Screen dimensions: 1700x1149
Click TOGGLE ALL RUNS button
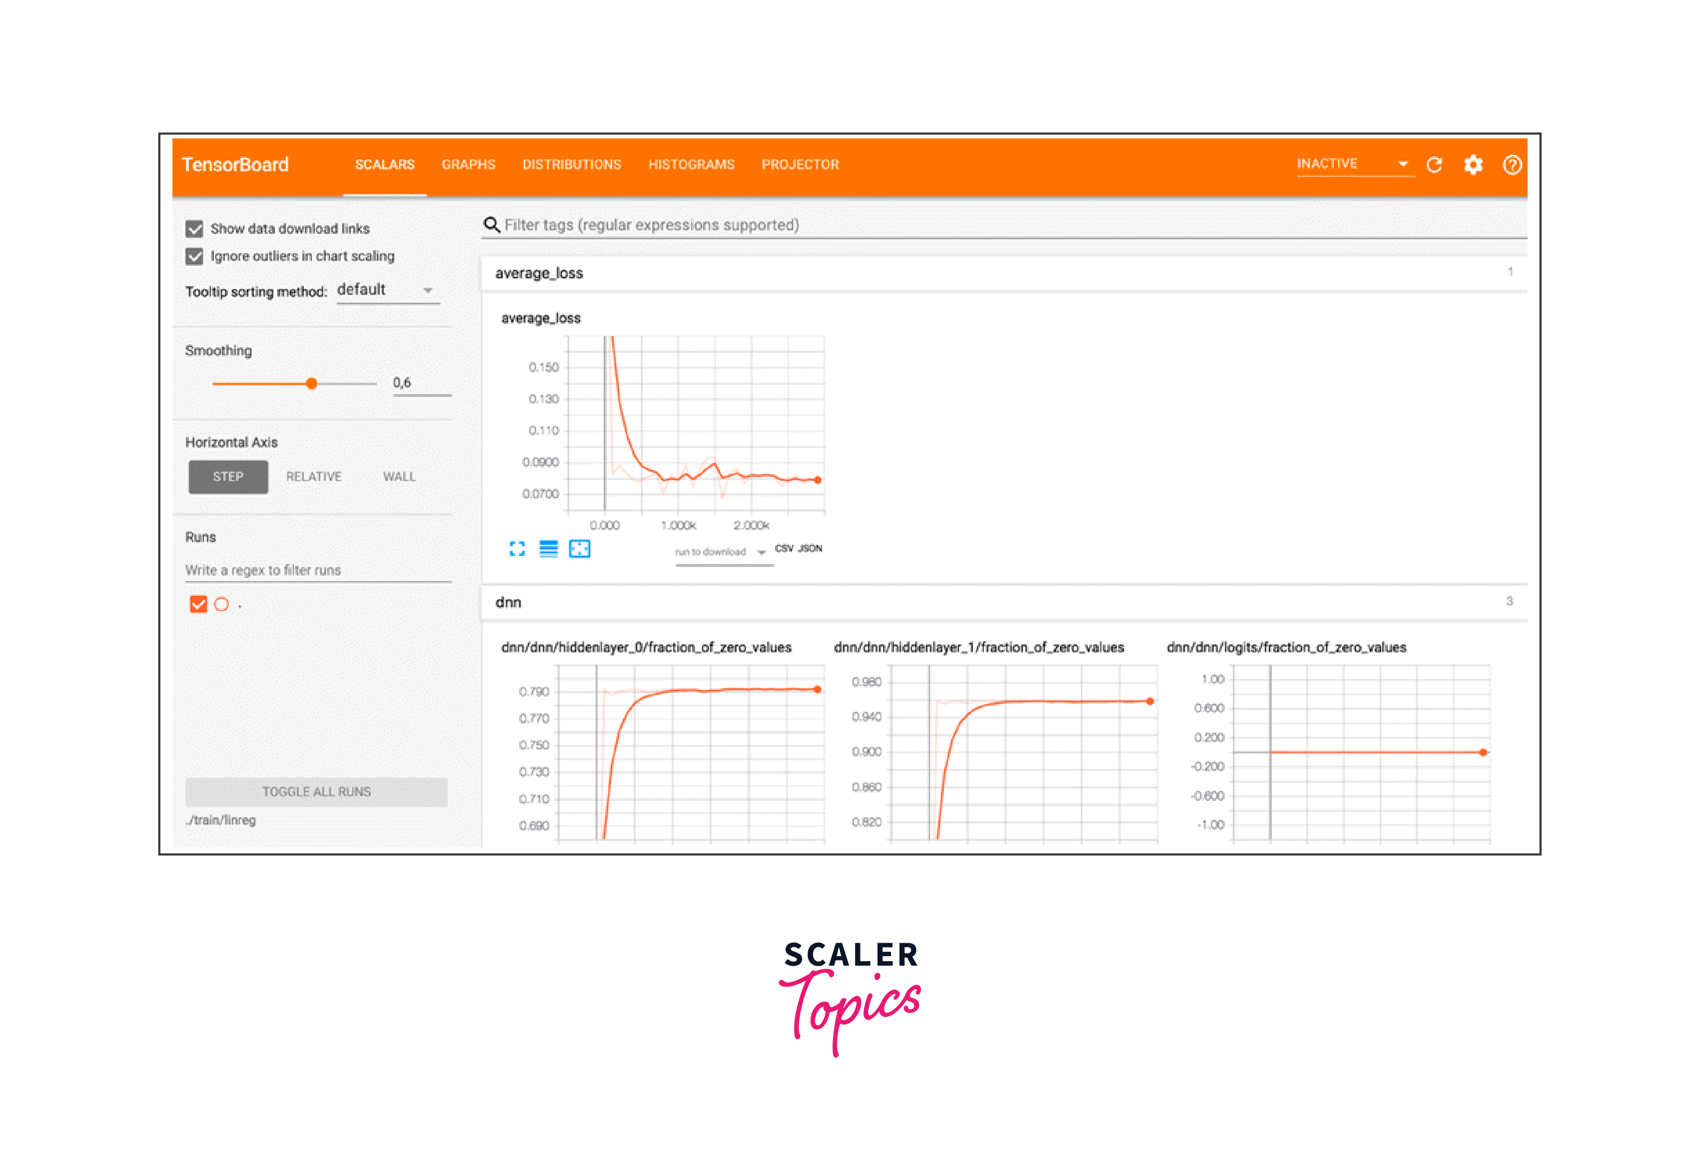coord(316,791)
